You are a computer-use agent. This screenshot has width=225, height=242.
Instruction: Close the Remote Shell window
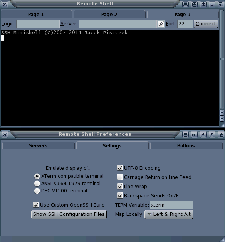[x=5, y=4]
